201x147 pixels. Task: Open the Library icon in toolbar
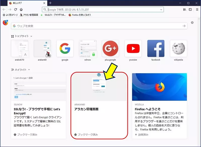185,10
